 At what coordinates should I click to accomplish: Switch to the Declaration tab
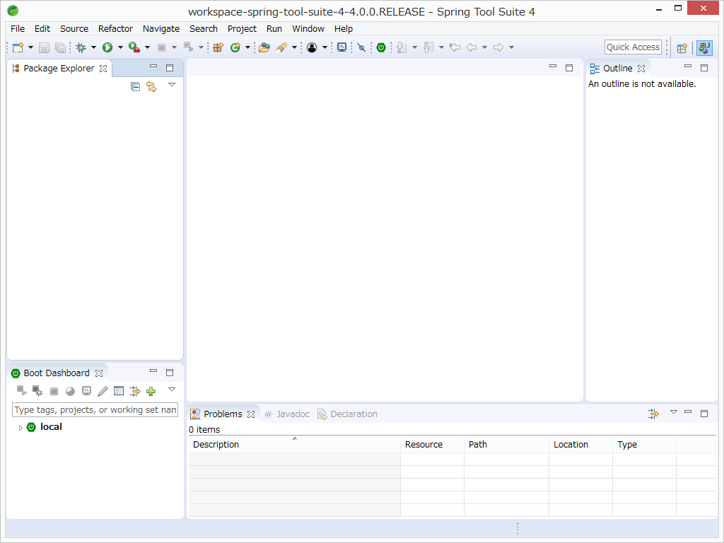click(347, 414)
